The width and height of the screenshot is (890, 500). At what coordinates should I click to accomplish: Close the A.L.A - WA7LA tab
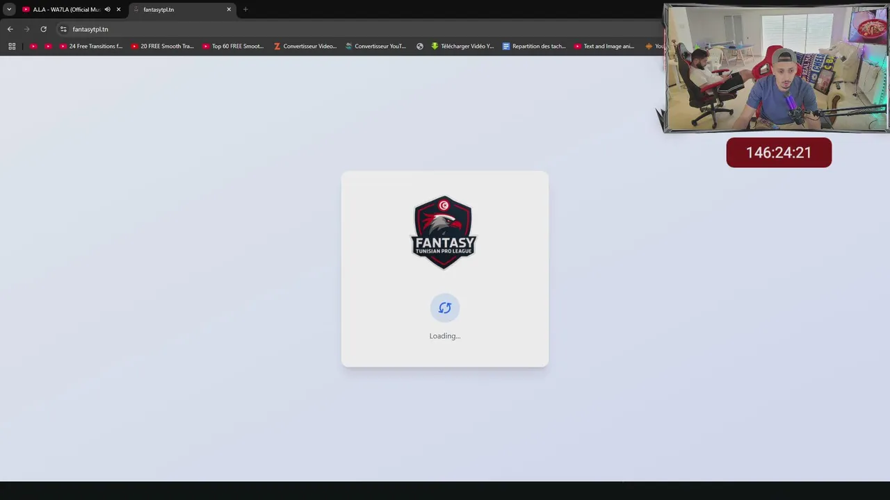(x=119, y=10)
